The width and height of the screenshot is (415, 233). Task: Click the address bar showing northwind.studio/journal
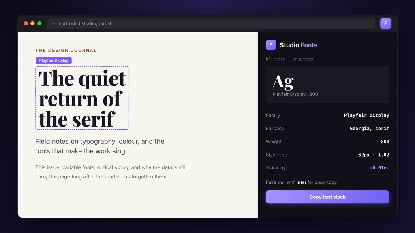(x=211, y=23)
